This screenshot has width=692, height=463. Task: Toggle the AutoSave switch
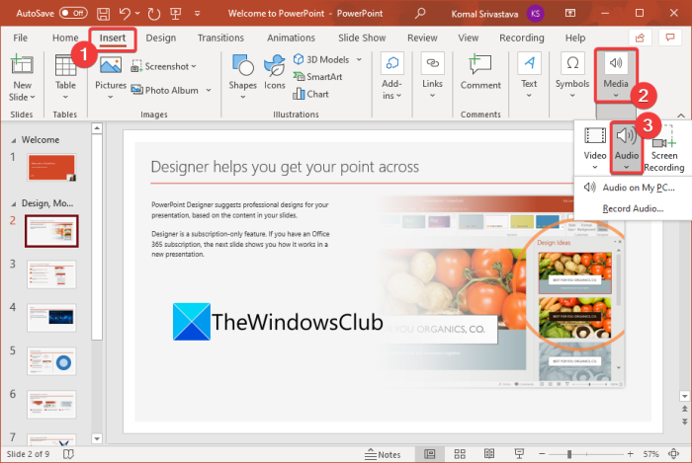tap(73, 13)
